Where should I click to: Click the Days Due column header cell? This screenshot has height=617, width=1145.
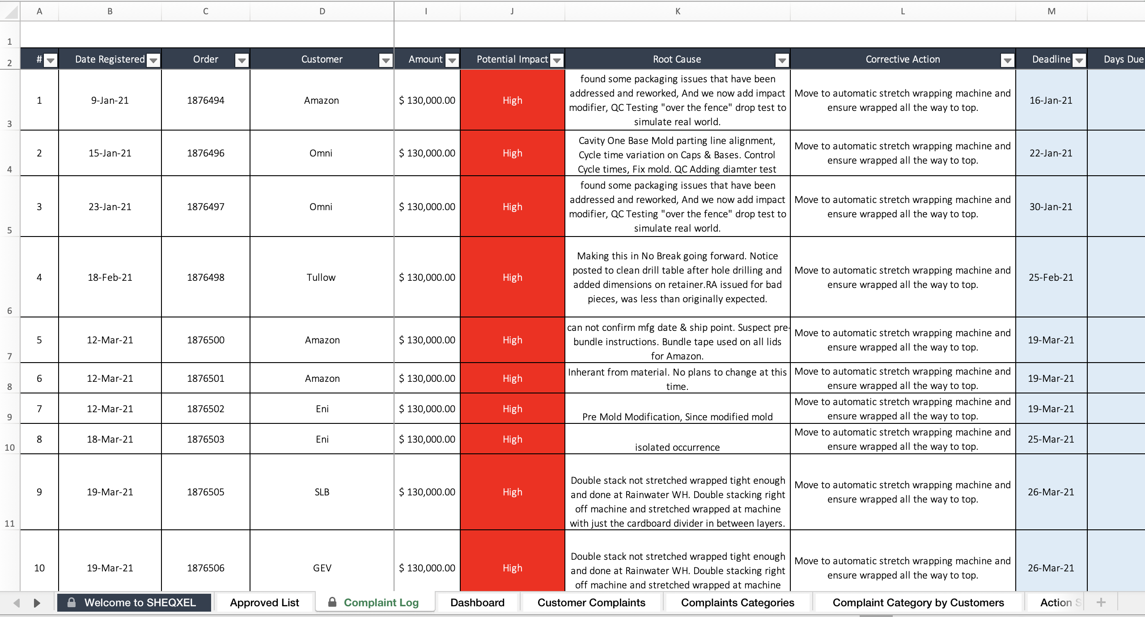point(1116,59)
